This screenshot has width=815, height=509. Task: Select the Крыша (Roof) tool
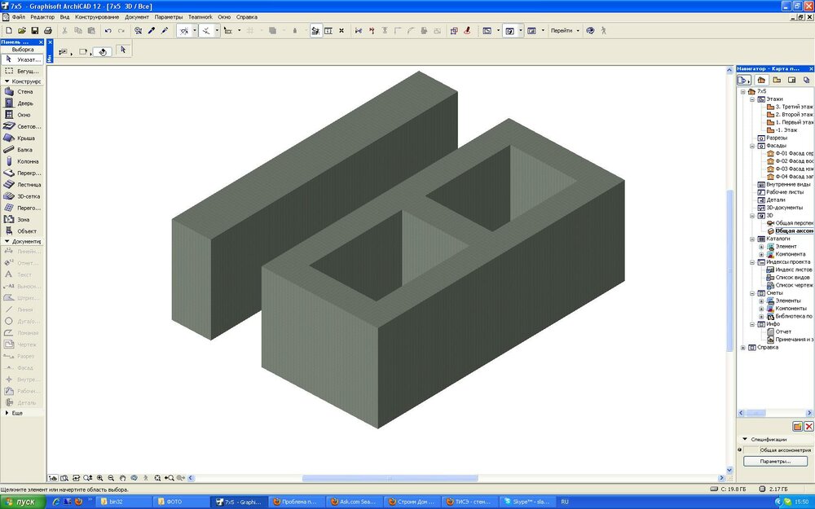coord(24,138)
